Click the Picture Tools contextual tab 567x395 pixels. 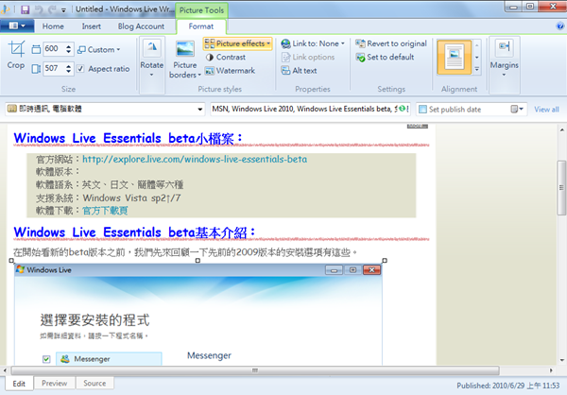click(x=201, y=10)
